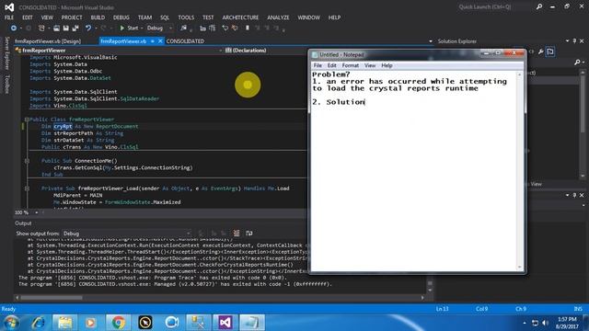
Task: Open the SQL menu
Action: coord(165,17)
